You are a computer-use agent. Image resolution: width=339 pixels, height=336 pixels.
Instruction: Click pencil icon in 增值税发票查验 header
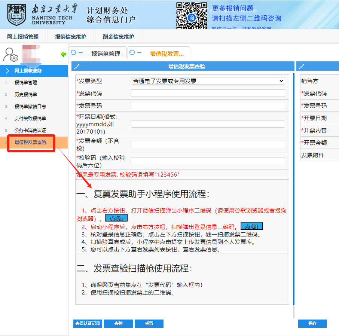pos(77,67)
